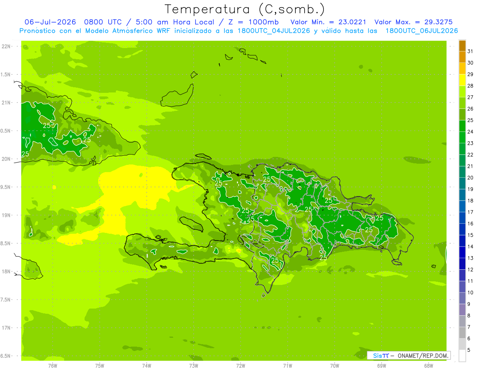
Task: Click the 'Valor Max. = 29.3275' text
Action: [x=413, y=22]
